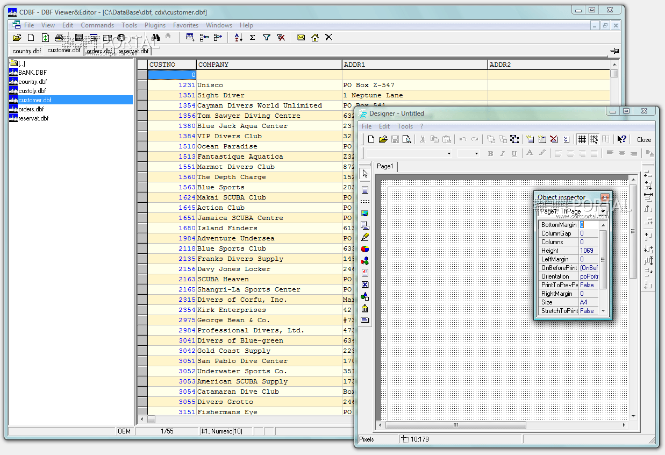The image size is (665, 455).
Task: Click the green refresh file icon
Action: [45, 38]
